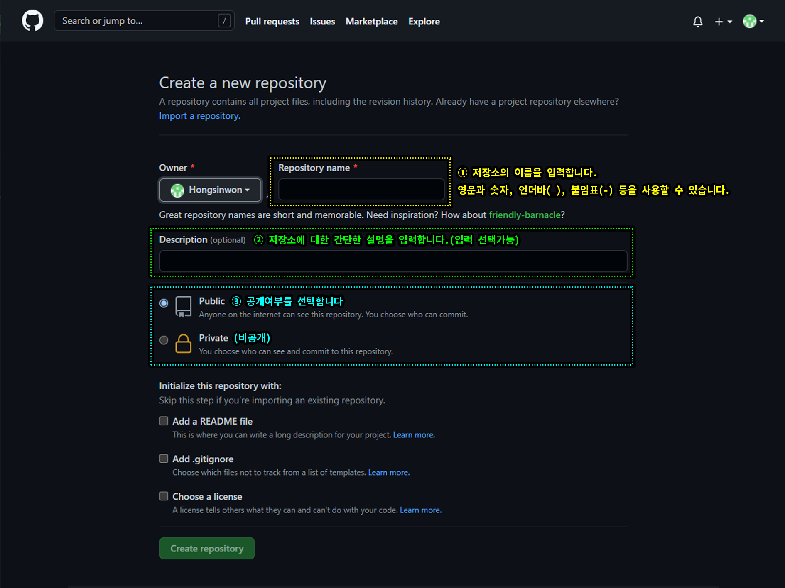Open the Explore page

click(424, 22)
